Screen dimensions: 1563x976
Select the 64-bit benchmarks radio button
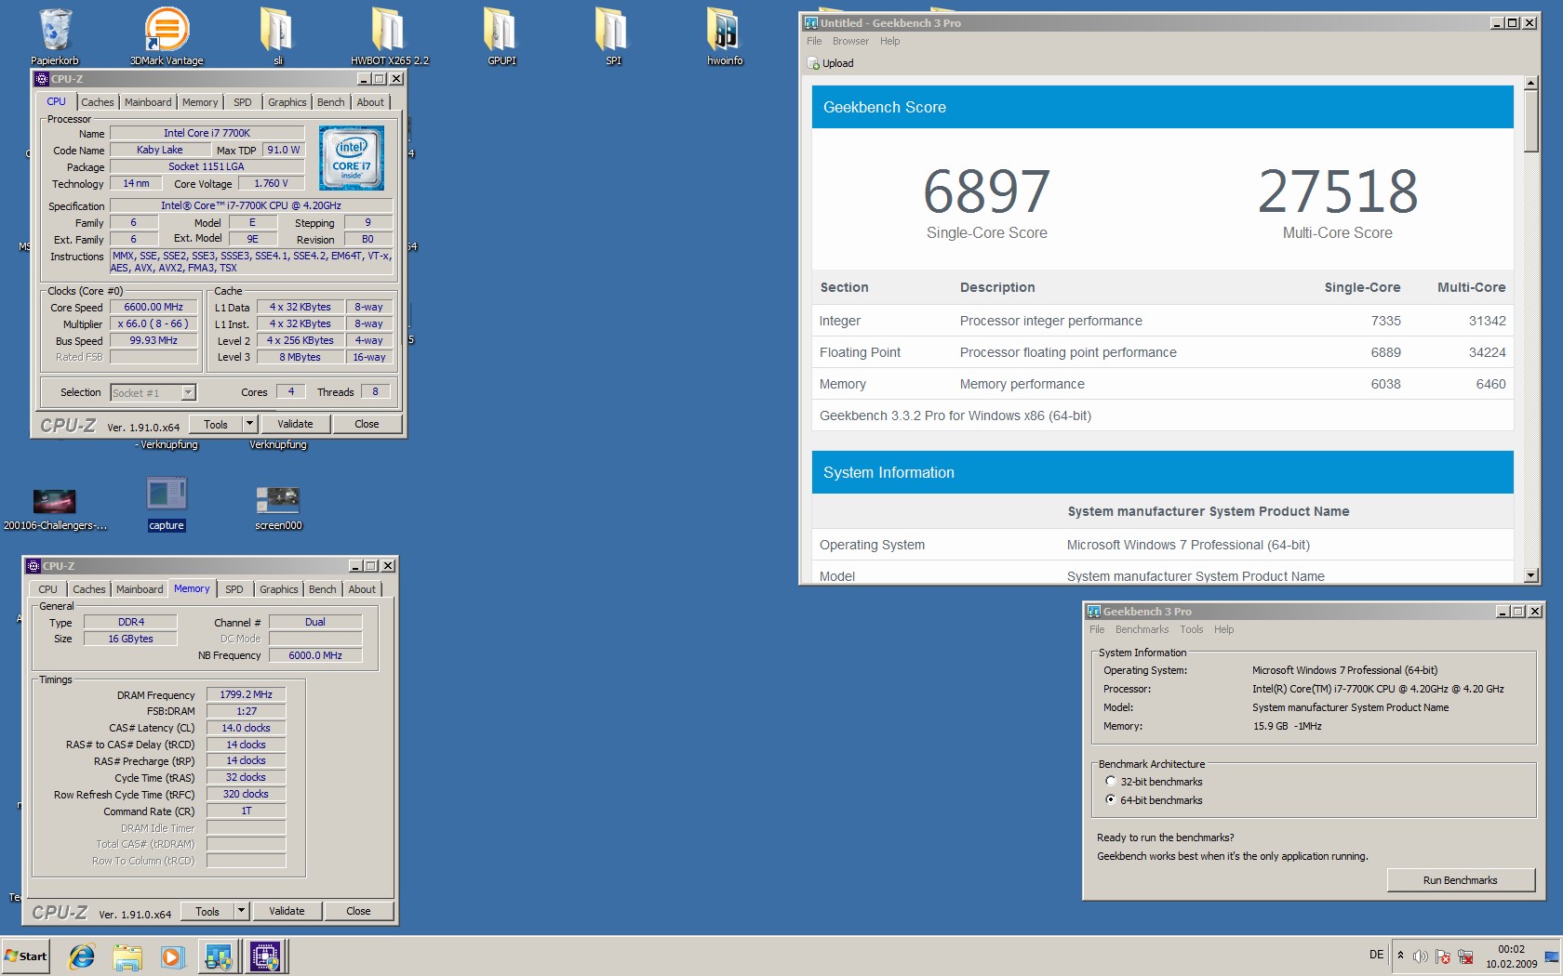point(1110,799)
